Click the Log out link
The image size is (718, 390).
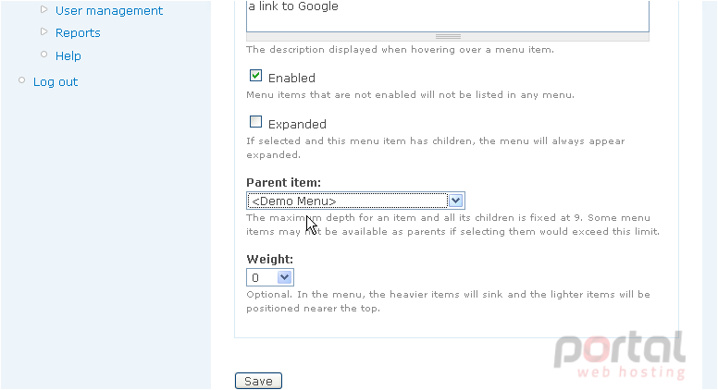tap(56, 82)
